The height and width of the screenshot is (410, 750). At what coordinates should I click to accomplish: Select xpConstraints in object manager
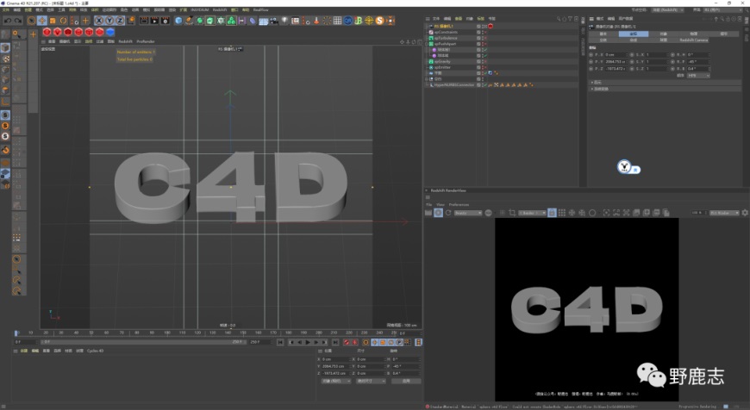[446, 32]
